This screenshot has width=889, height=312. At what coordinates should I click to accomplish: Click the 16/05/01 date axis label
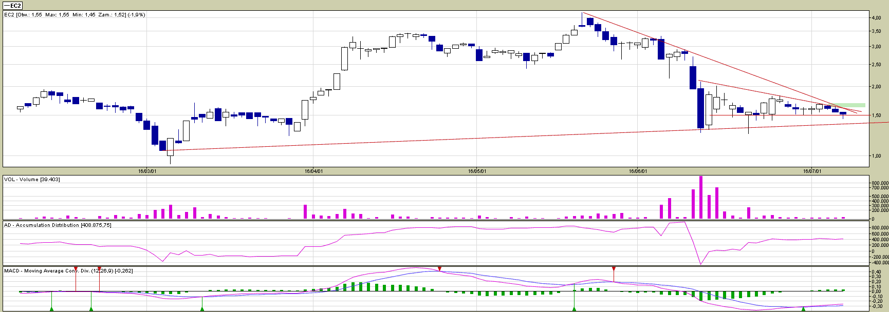[477, 171]
